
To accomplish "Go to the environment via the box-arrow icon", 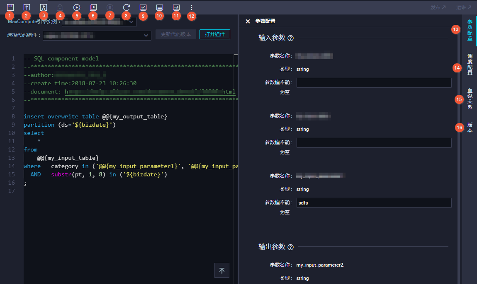I will (176, 7).
